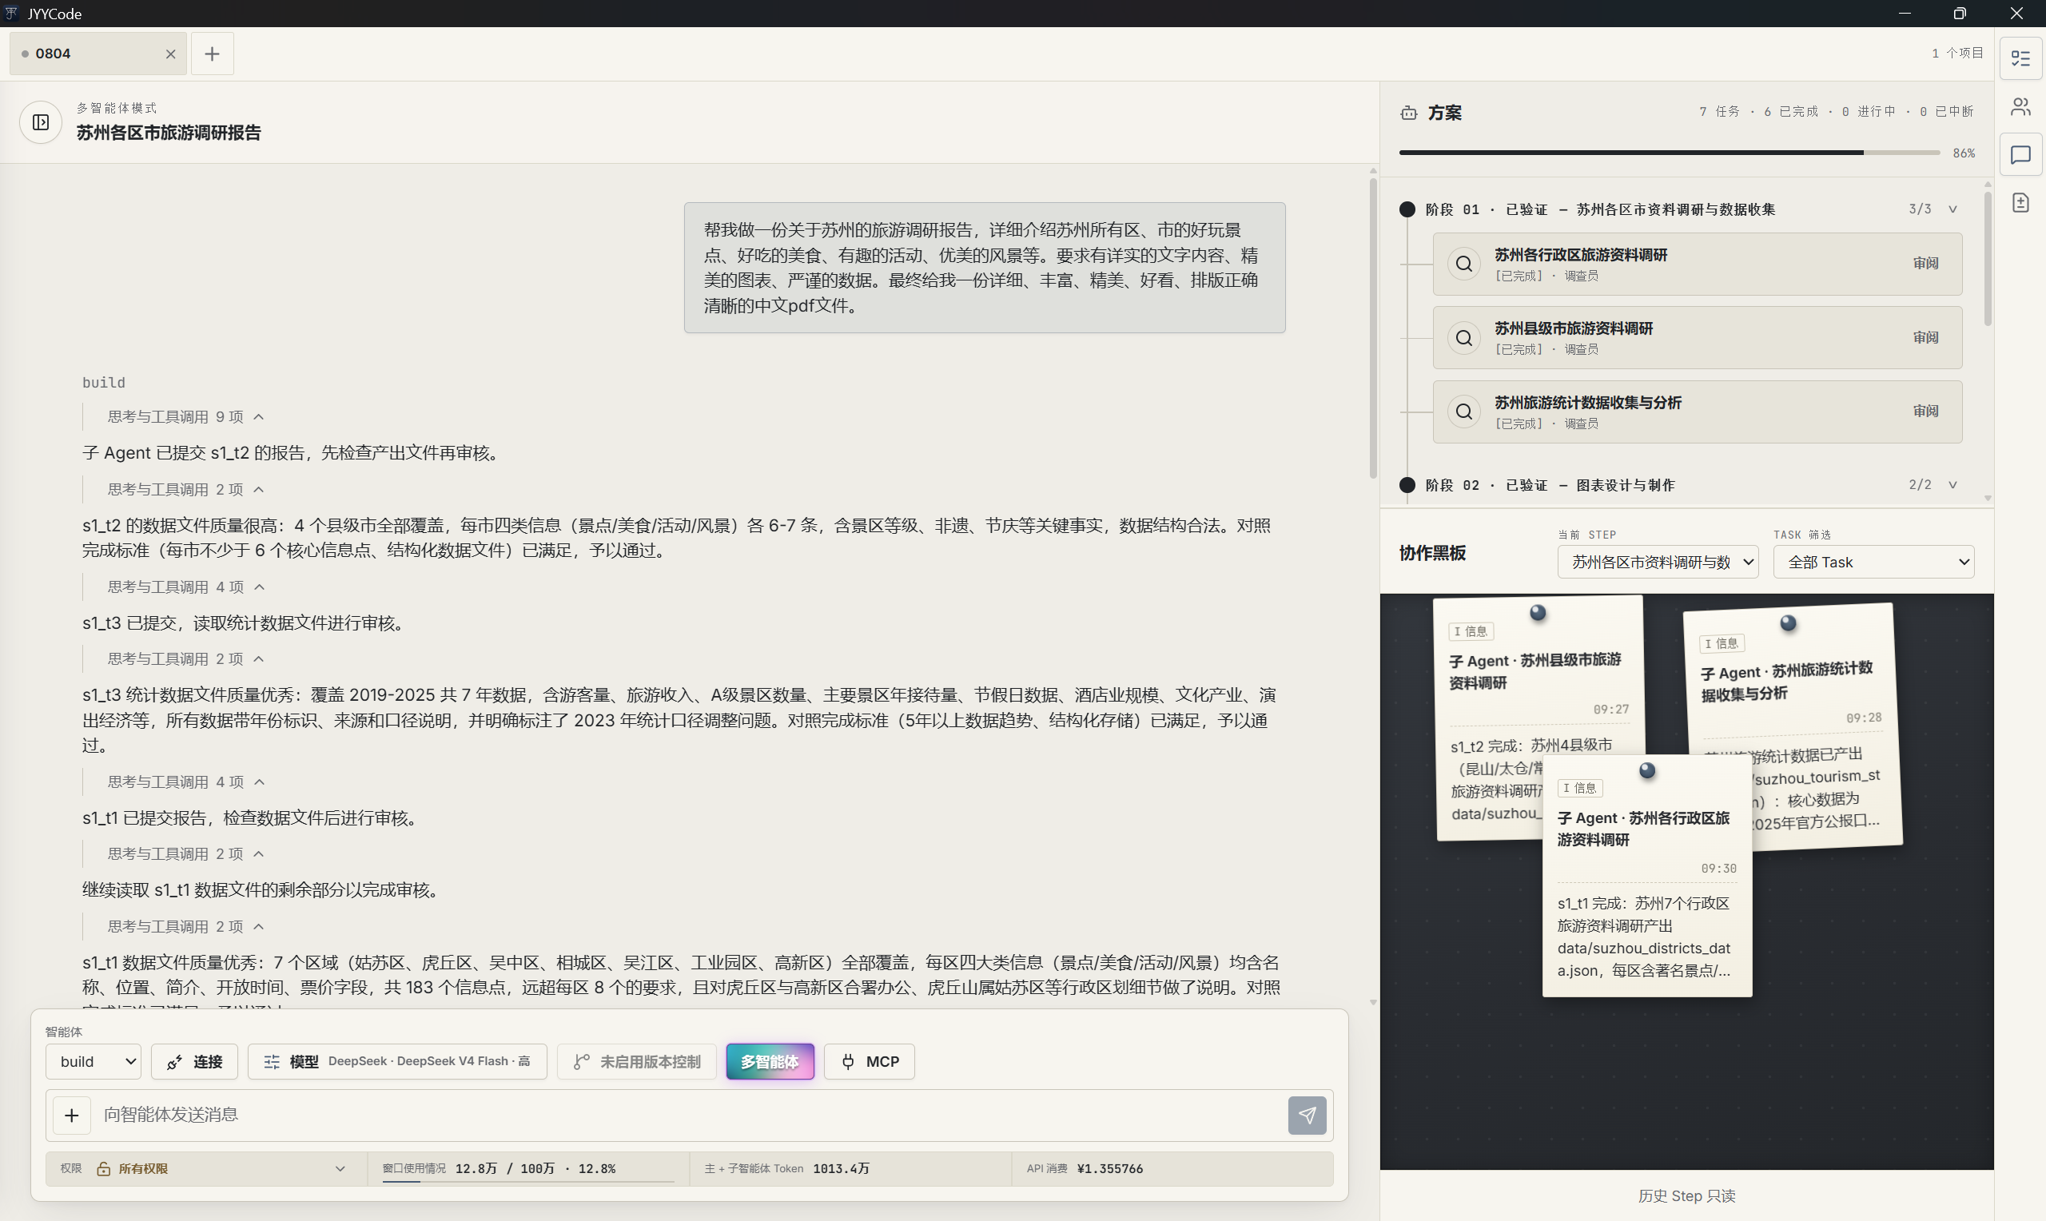This screenshot has height=1221, width=2046.
Task: Expand 思考与工具调用 2 项 below 继续读取 s1_t1 line
Action: (185, 925)
